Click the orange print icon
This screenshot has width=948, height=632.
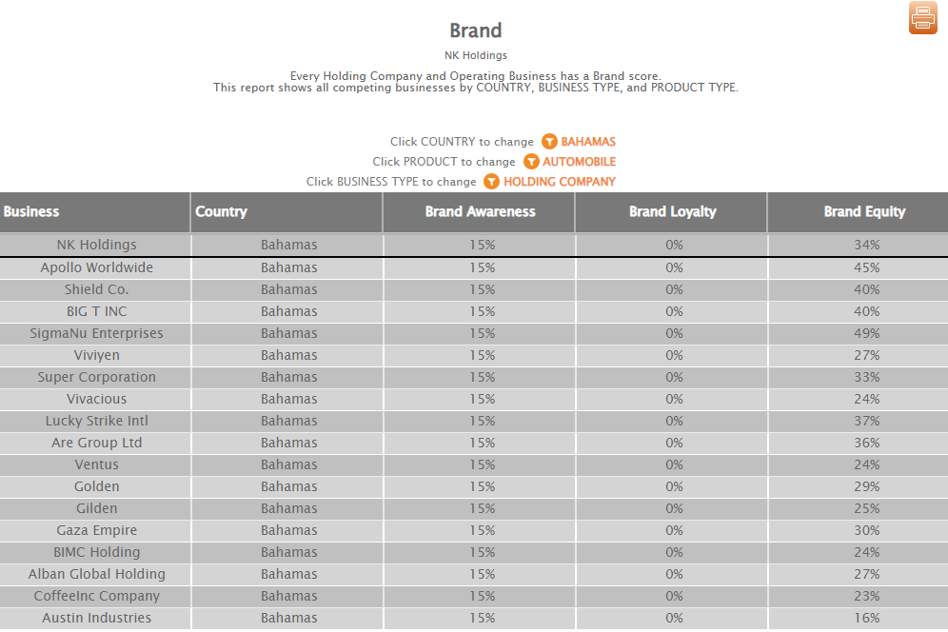[922, 18]
